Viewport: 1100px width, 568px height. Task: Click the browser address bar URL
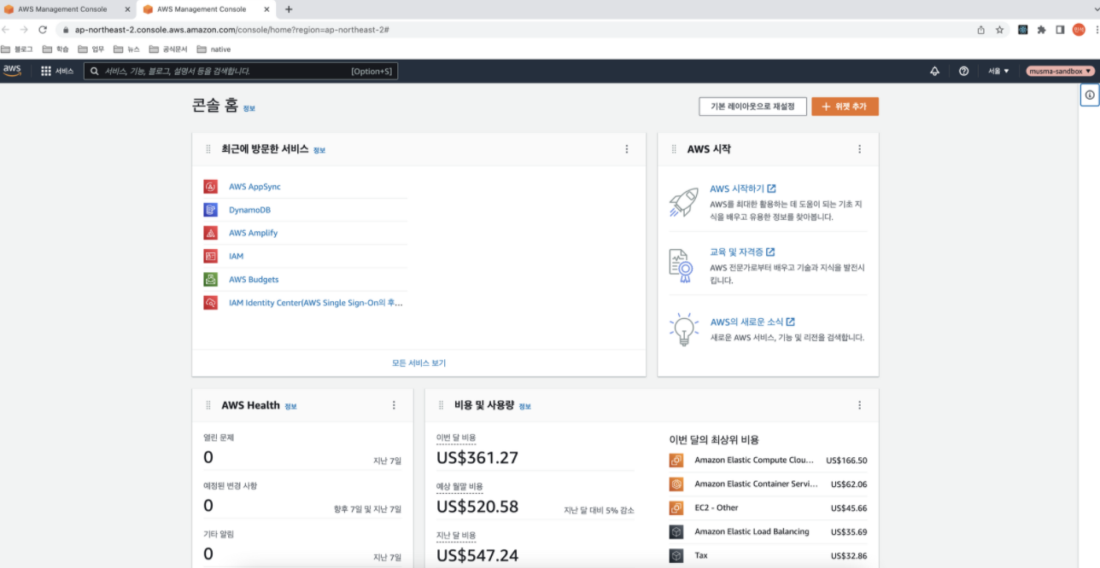coord(231,29)
